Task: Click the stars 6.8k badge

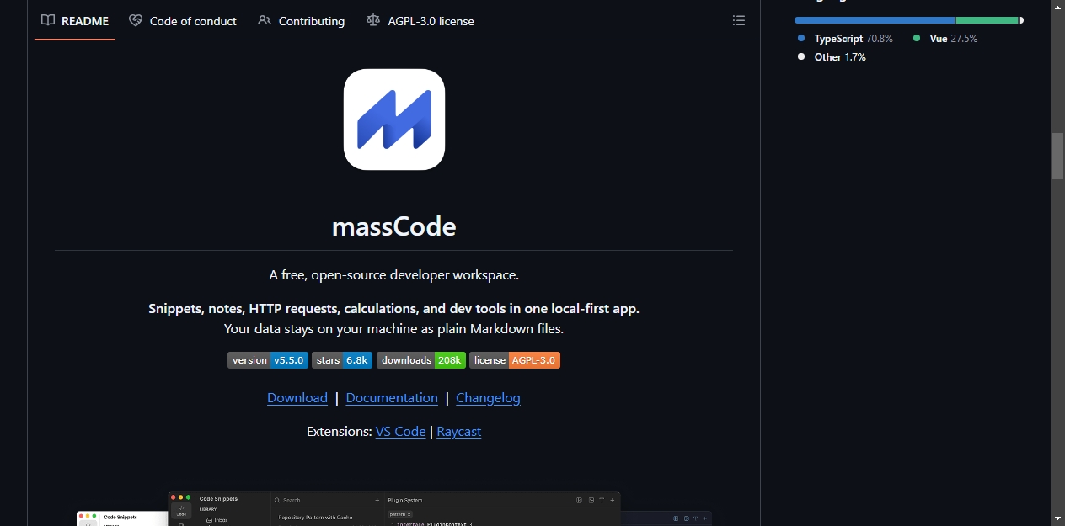Action: coord(342,360)
